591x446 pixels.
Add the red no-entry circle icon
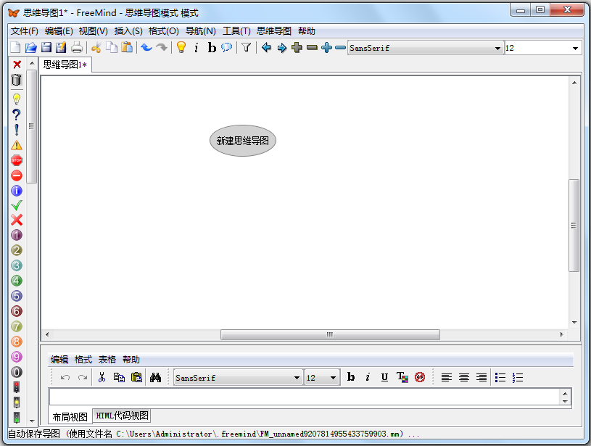17,175
